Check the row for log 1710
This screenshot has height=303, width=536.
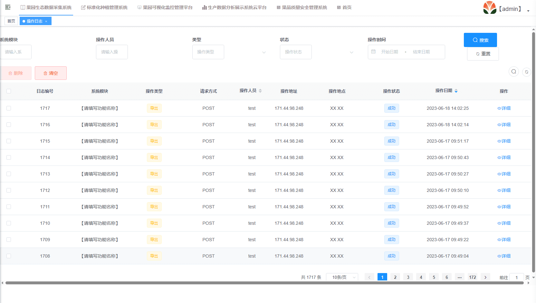pyautogui.click(x=9, y=223)
